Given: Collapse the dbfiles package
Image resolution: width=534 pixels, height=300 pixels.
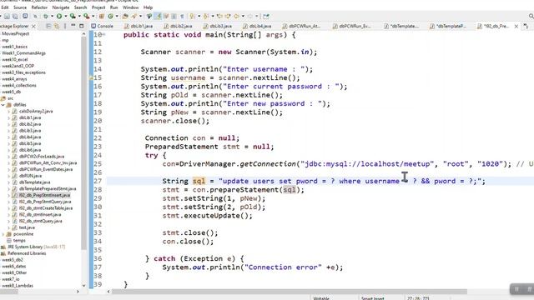Looking at the screenshot, I should 3,105.
